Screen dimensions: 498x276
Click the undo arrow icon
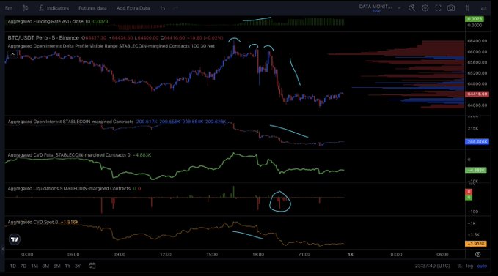163,8
